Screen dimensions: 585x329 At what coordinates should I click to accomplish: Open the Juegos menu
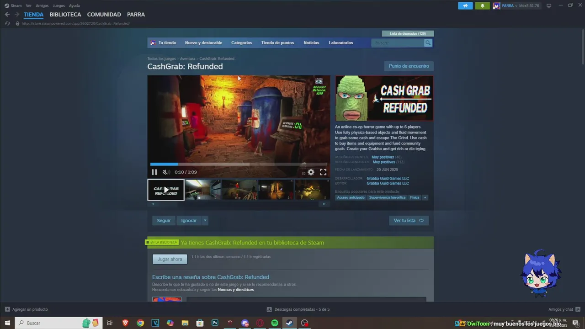click(59, 5)
